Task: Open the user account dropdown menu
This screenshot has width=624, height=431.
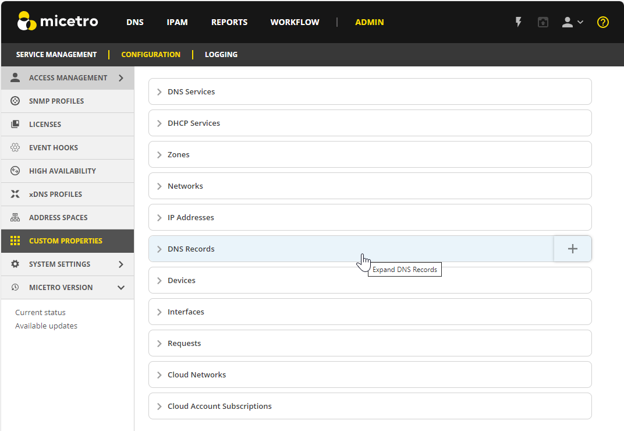Action: pos(572,22)
